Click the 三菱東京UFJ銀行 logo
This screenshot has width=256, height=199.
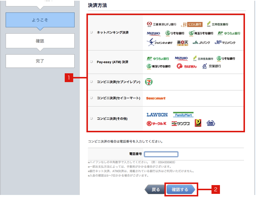click(161, 24)
